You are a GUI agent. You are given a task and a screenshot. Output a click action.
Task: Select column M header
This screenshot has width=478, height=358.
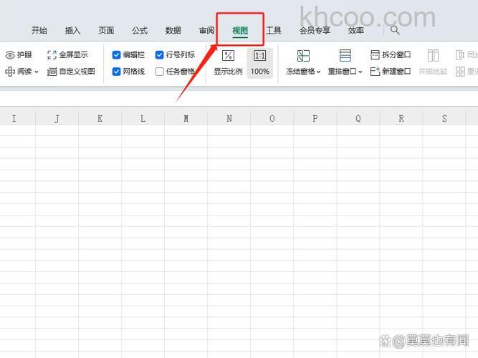pyautogui.click(x=186, y=118)
